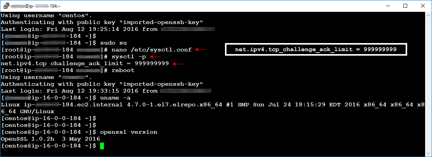Click the "nano /etc/sysctl.conf" command text
Screen dimensions: 432x157
coord(152,50)
